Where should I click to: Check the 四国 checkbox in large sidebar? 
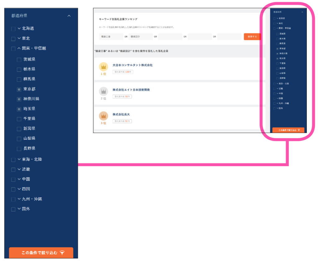(13, 189)
